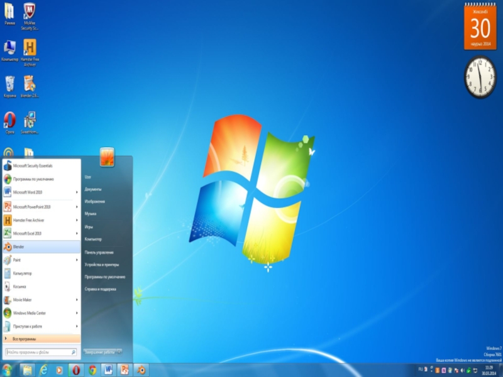Expand the Movie Maker submenu arrow

click(77, 300)
